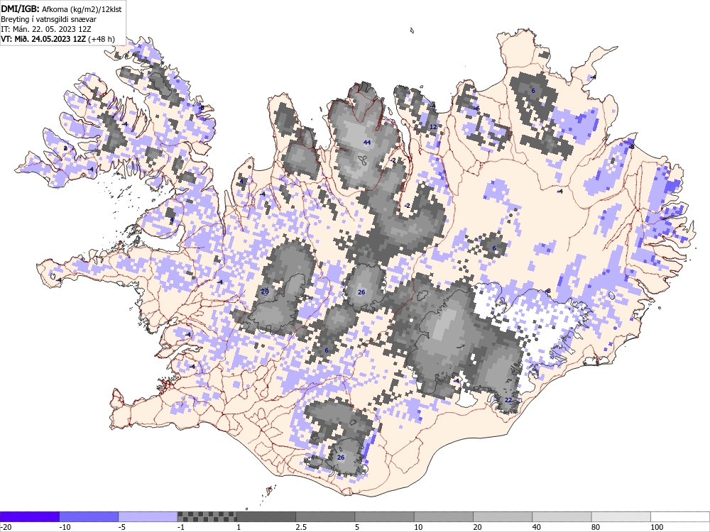The width and height of the screenshot is (710, 532).
Task: Choose the gray 5 to 10 legend swatch
Action: pyautogui.click(x=384, y=516)
